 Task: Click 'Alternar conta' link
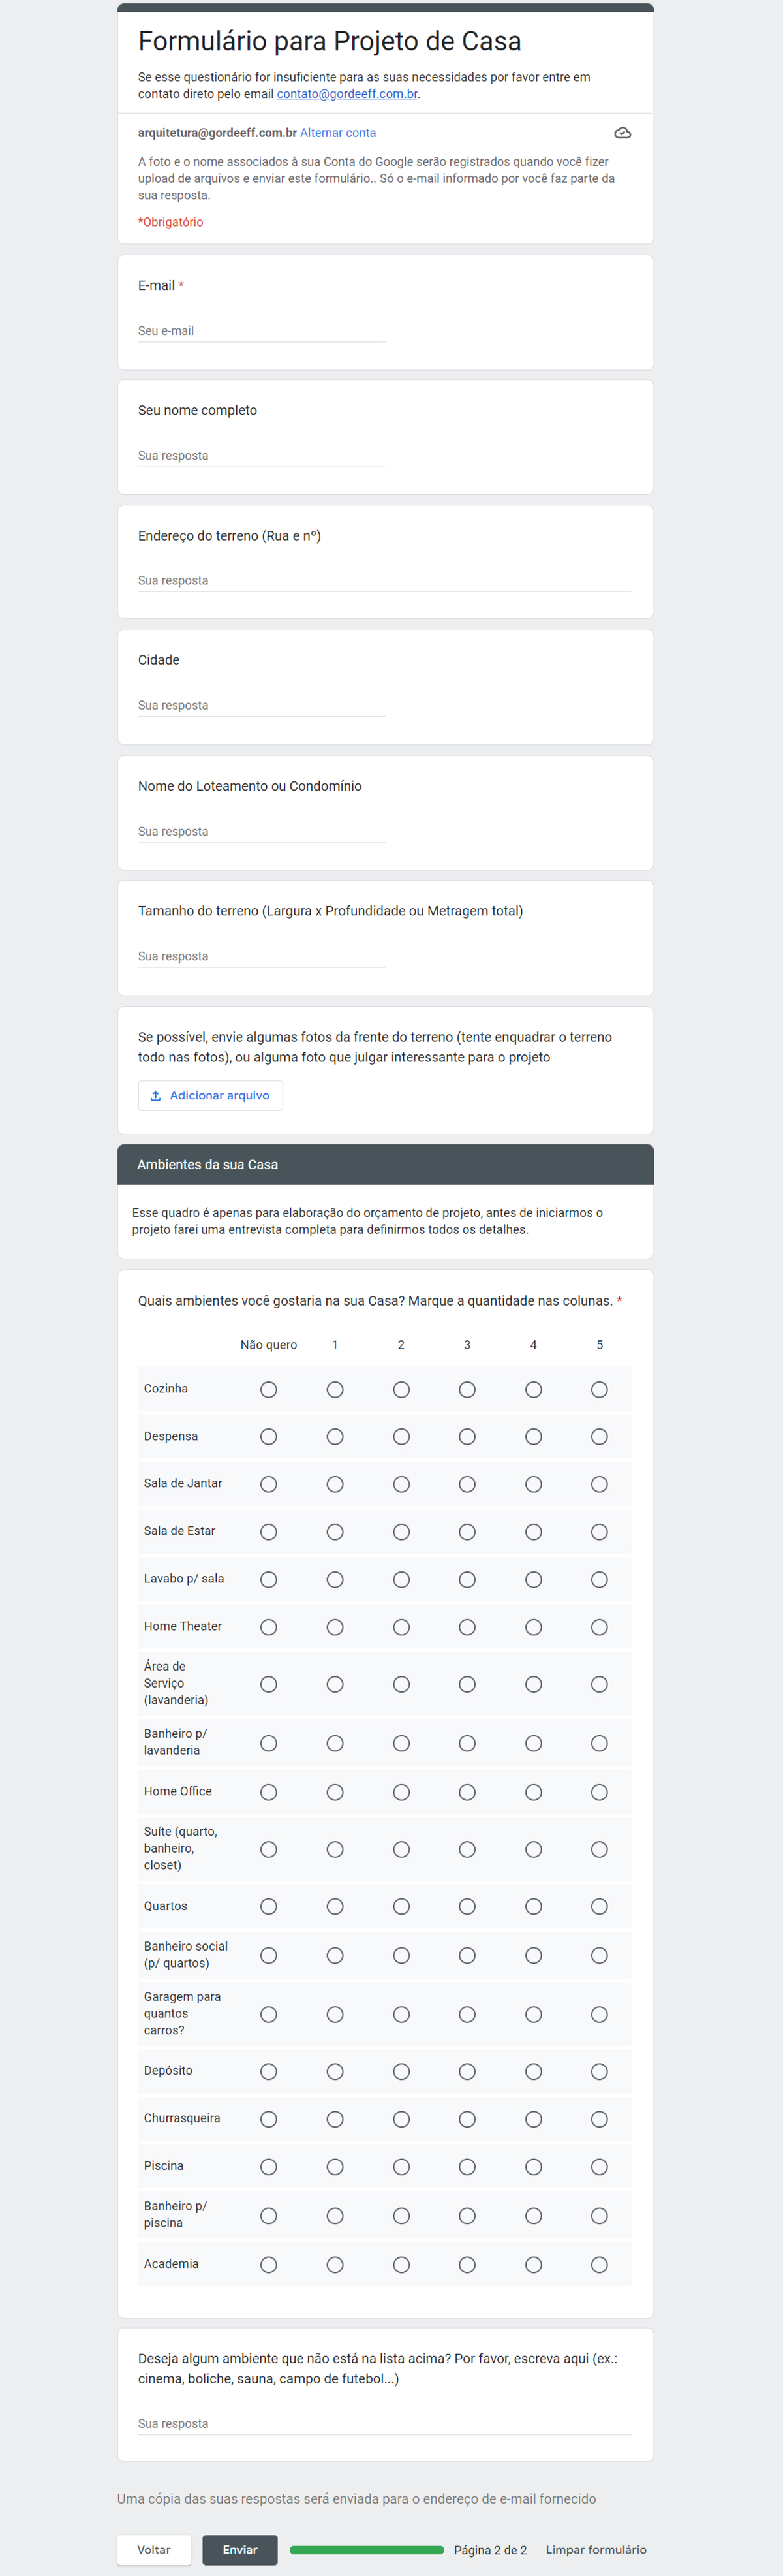pyautogui.click(x=338, y=133)
